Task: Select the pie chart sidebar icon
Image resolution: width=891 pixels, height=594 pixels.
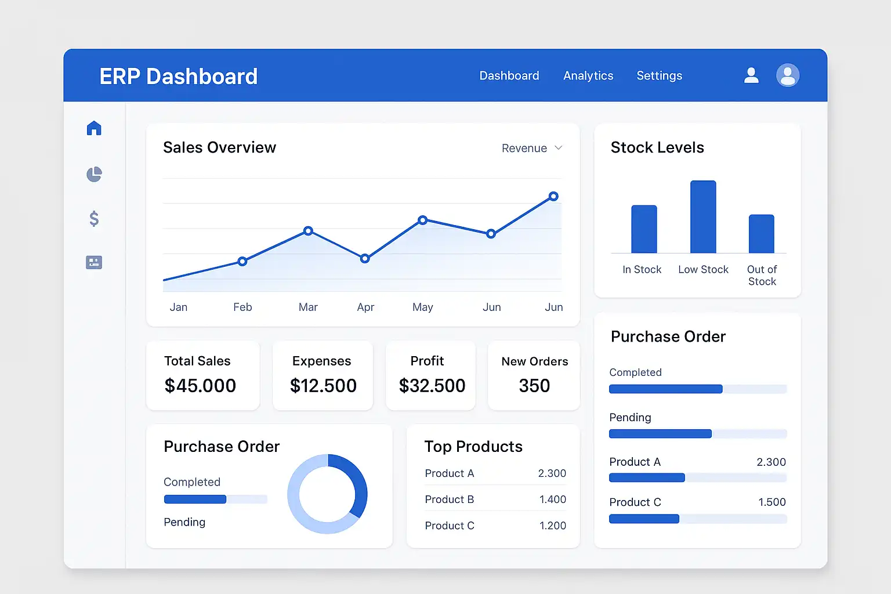Action: click(94, 174)
